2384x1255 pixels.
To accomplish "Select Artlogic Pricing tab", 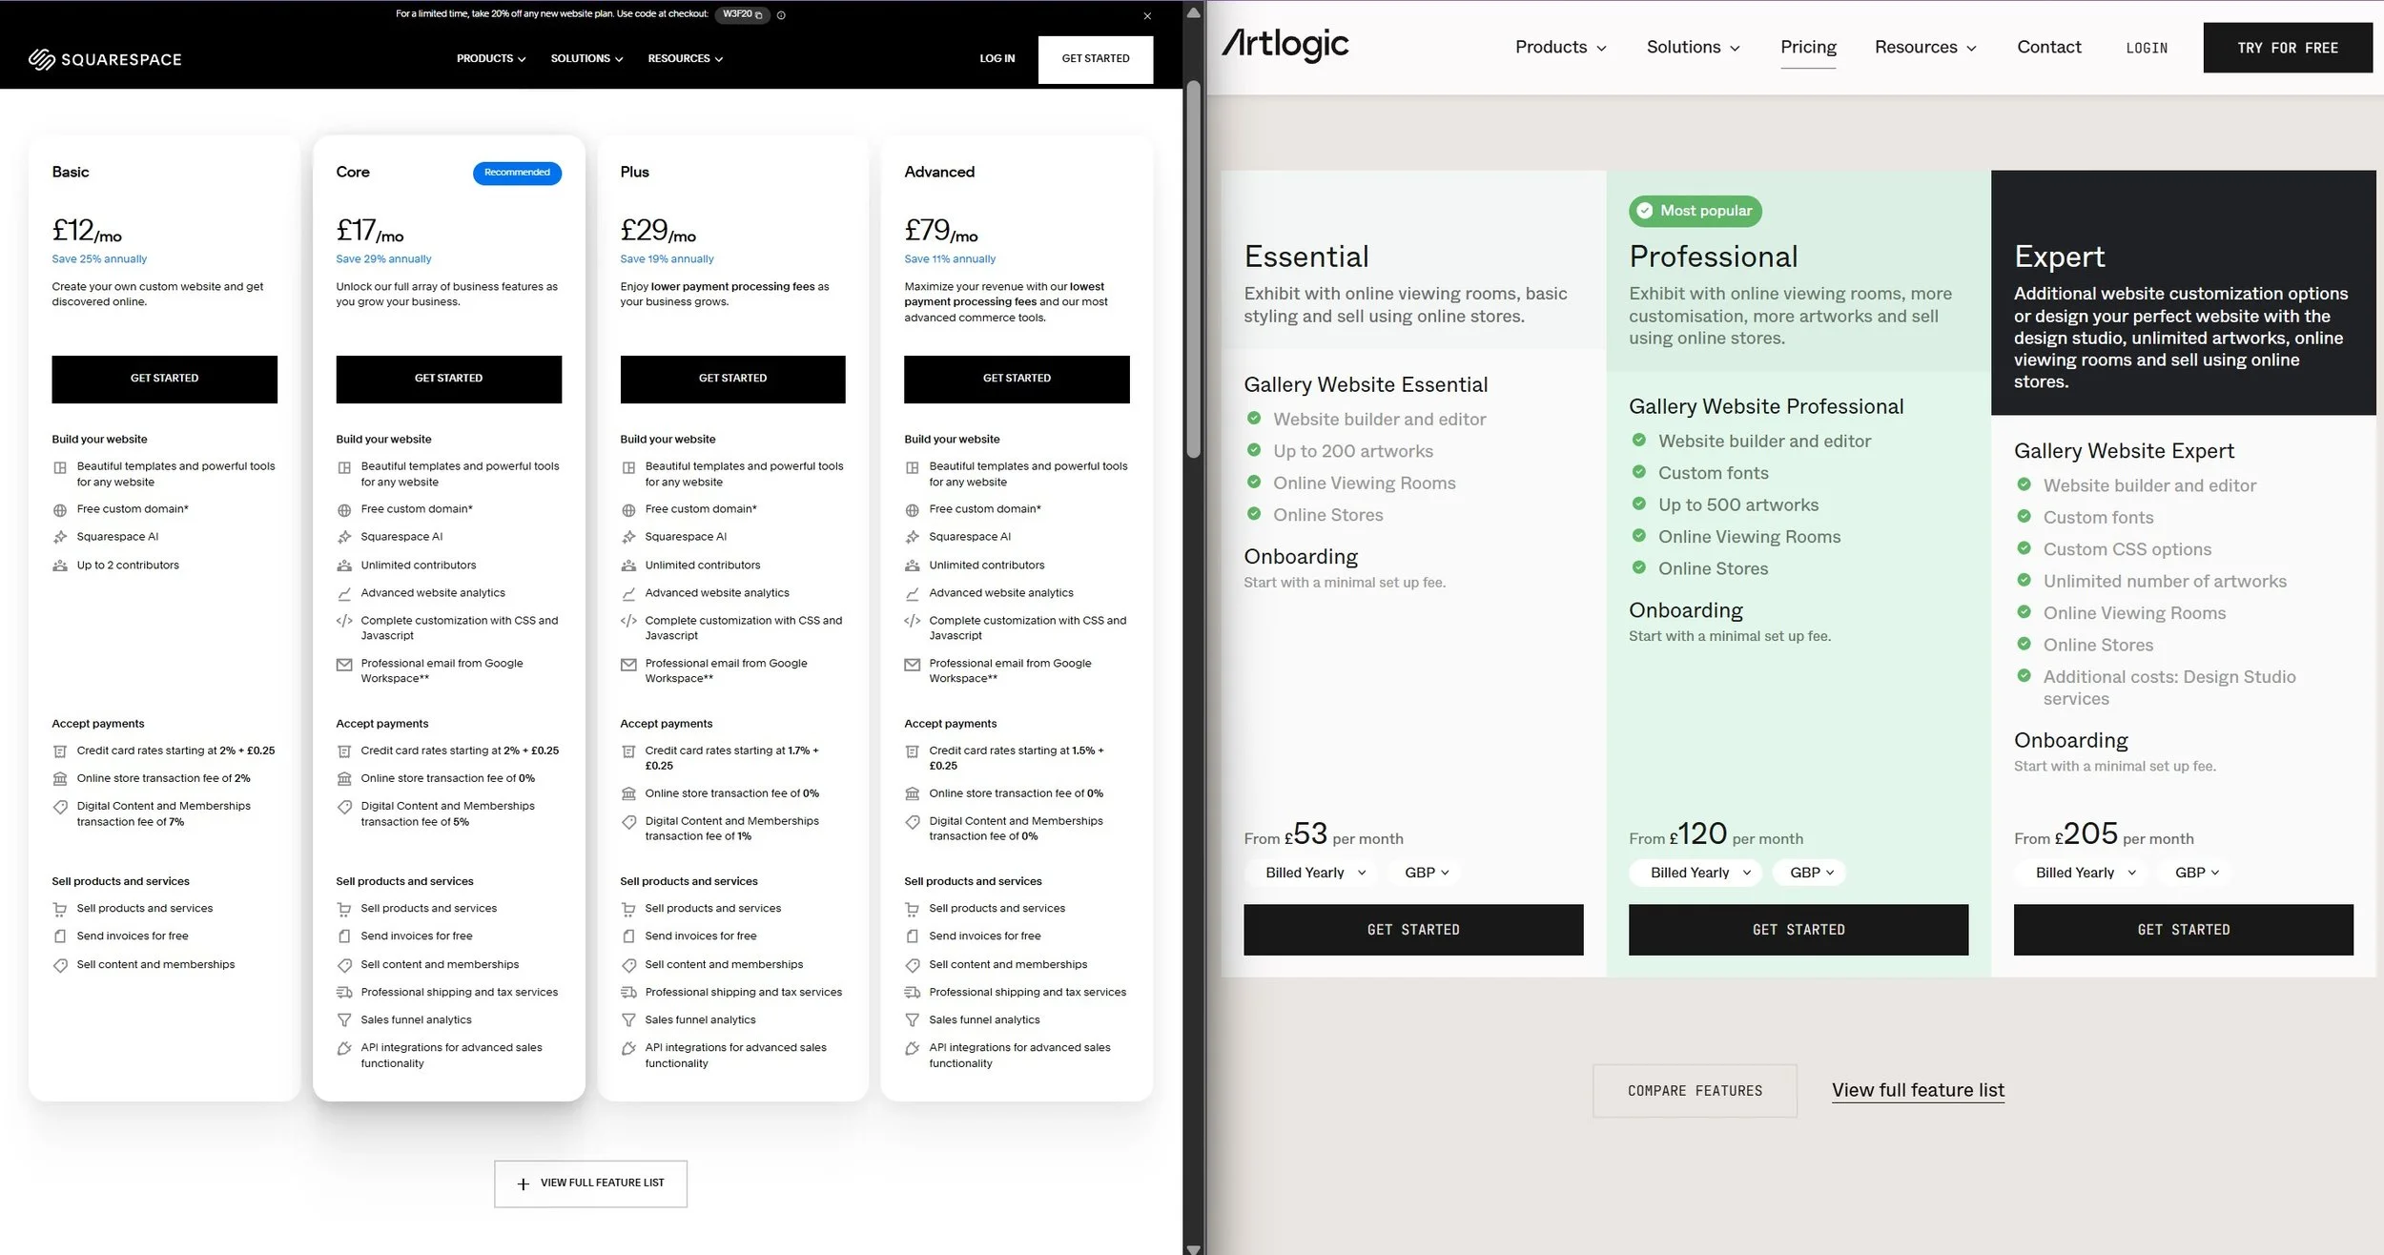I will (1808, 48).
